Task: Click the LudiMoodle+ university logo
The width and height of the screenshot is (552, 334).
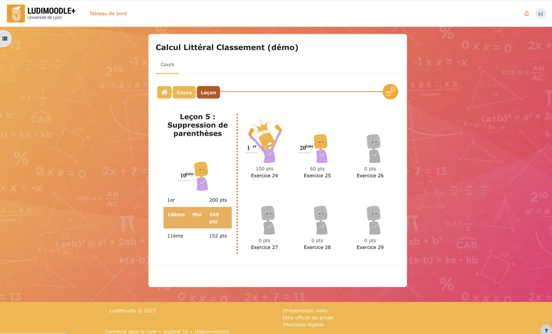Action: click(41, 13)
